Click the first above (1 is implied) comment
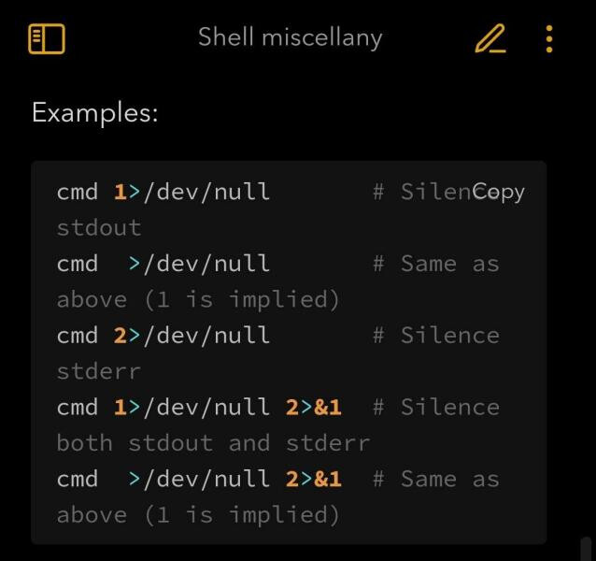Screen dimensions: 596x561 (x=198, y=300)
